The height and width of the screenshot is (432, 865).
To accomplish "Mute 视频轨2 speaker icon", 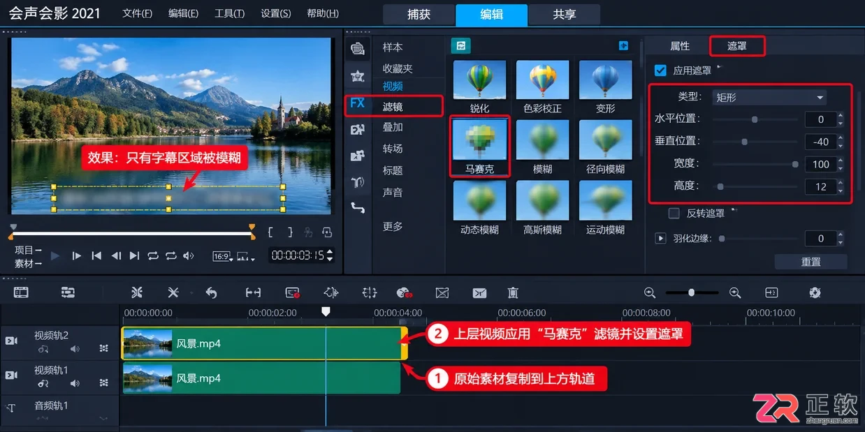I will [x=75, y=348].
